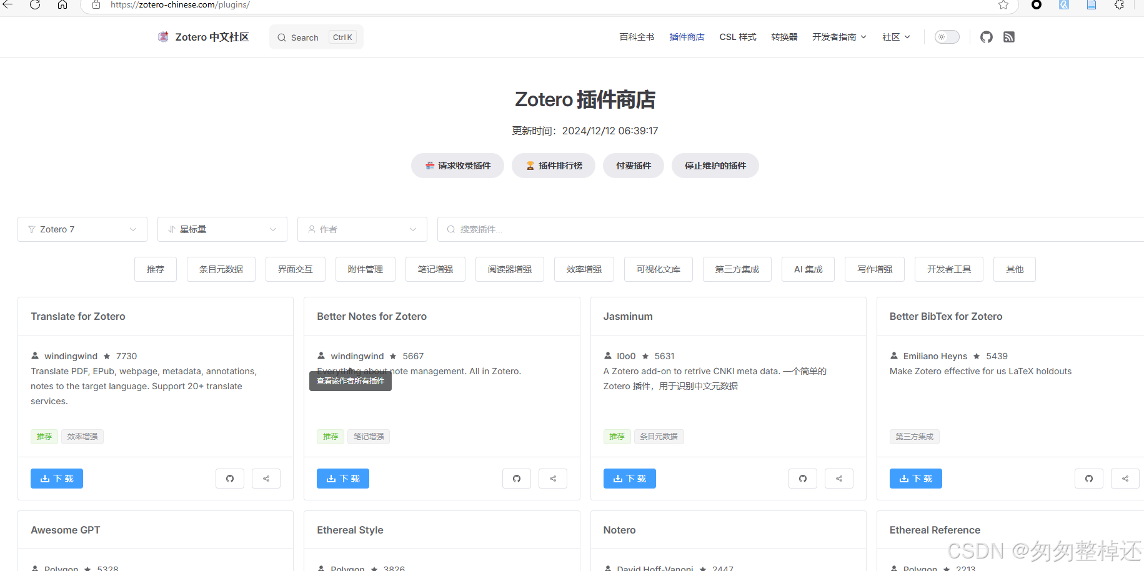The height and width of the screenshot is (571, 1144).
Task: Filter plugins by 开发者工具 category
Action: (949, 269)
